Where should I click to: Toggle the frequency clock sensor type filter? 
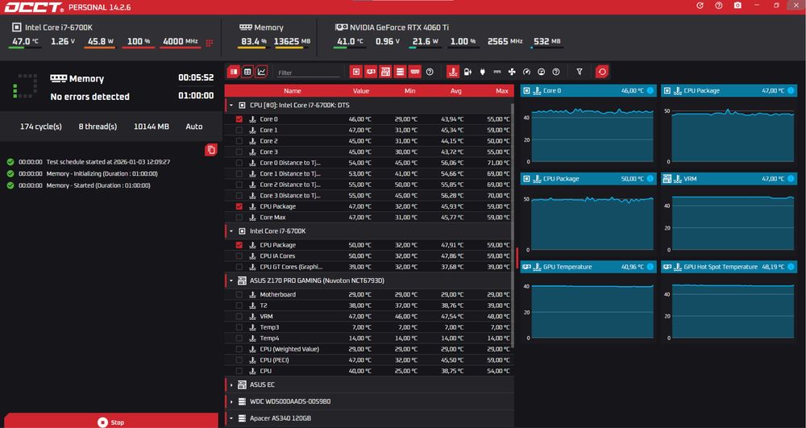click(497, 72)
